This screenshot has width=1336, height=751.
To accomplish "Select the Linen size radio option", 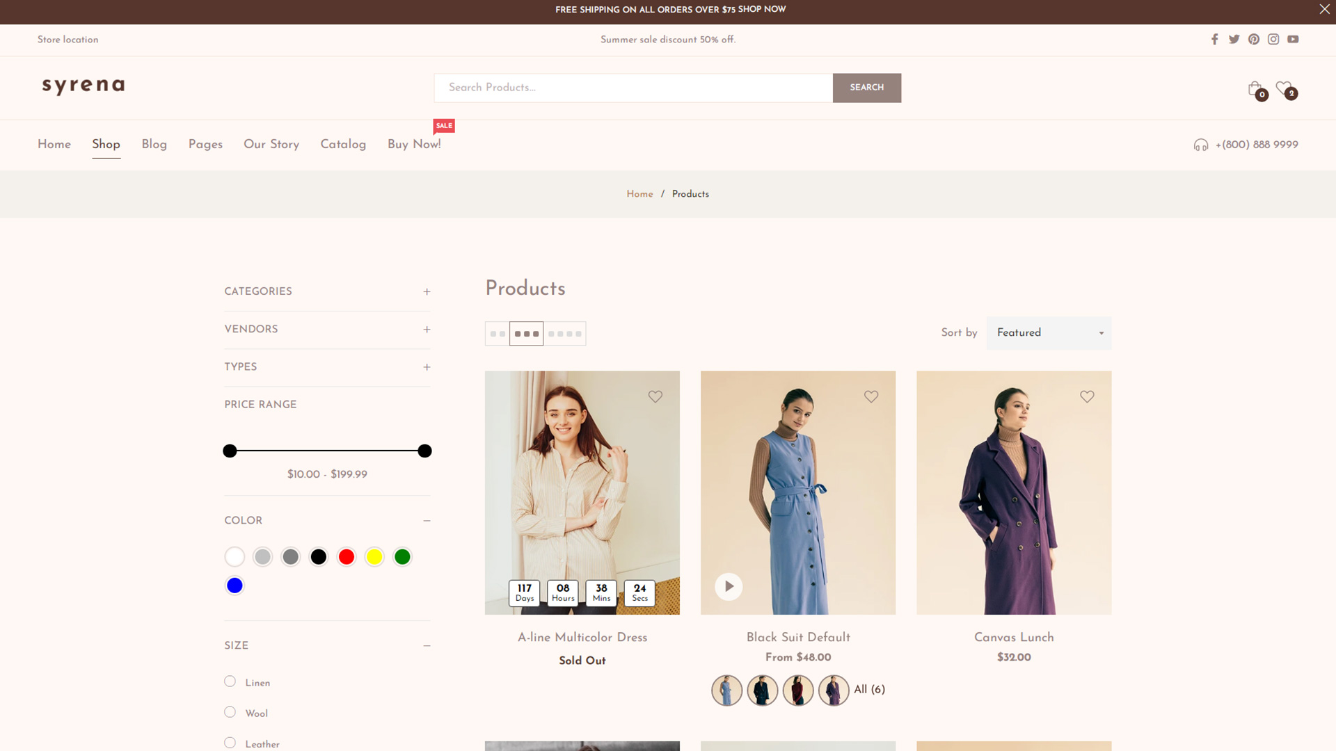I will pos(230,681).
